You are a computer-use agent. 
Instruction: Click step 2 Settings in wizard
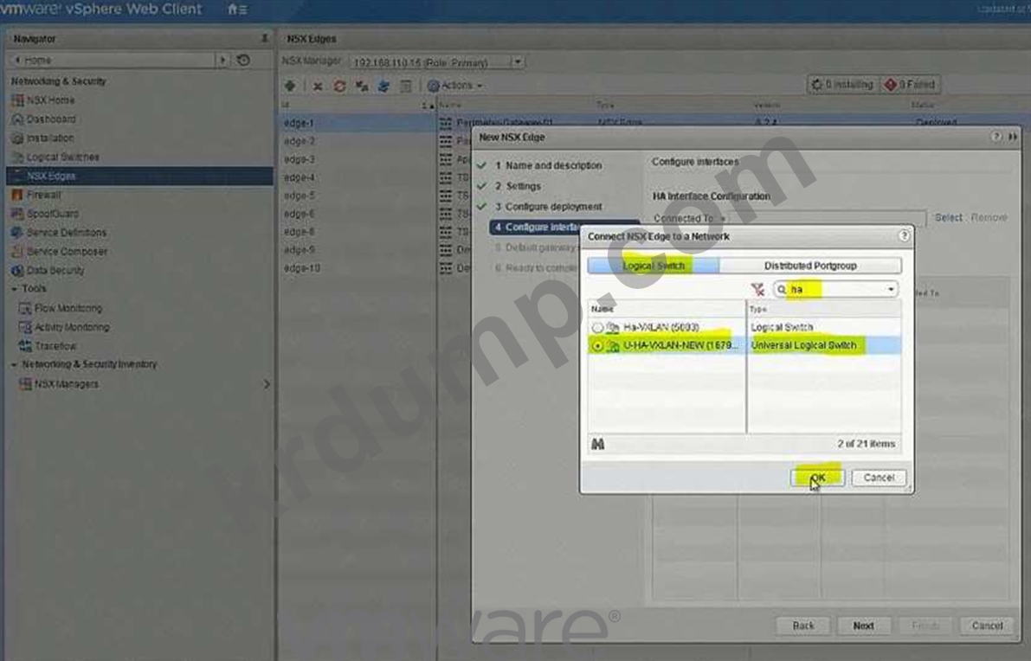click(519, 186)
